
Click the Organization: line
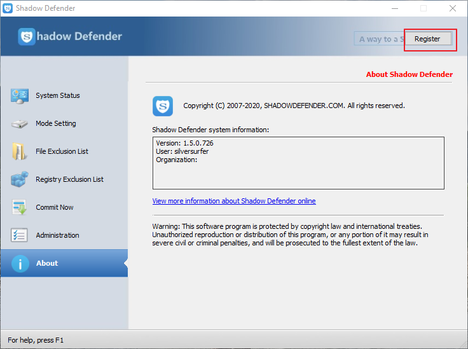(176, 160)
